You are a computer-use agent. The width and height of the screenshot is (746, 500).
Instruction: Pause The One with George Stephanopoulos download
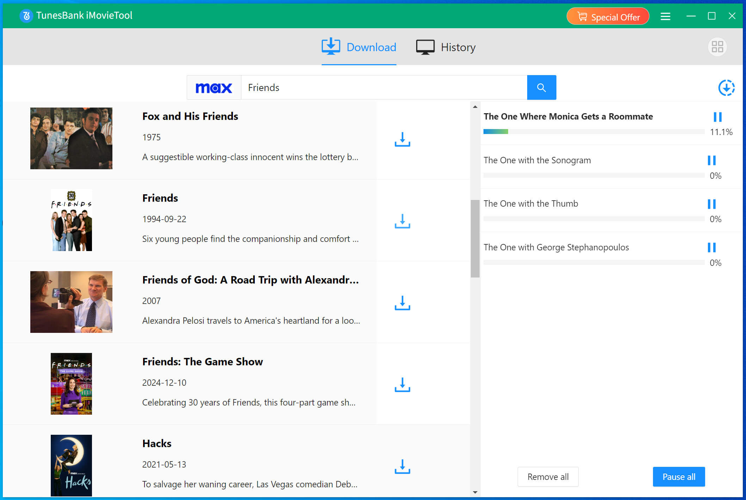(711, 248)
